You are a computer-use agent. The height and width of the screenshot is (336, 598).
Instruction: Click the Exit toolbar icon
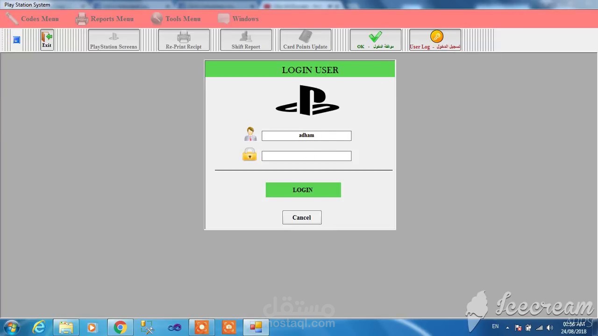point(47,40)
